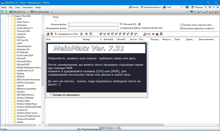
Task: Open the Помощь help button
Action: (197, 7)
